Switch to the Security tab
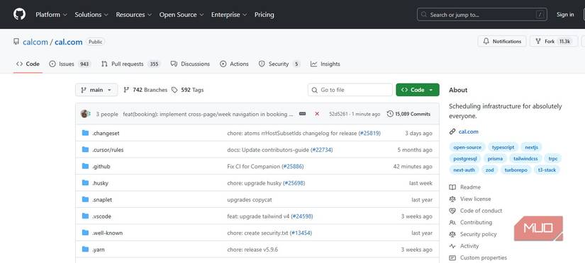 tap(279, 64)
